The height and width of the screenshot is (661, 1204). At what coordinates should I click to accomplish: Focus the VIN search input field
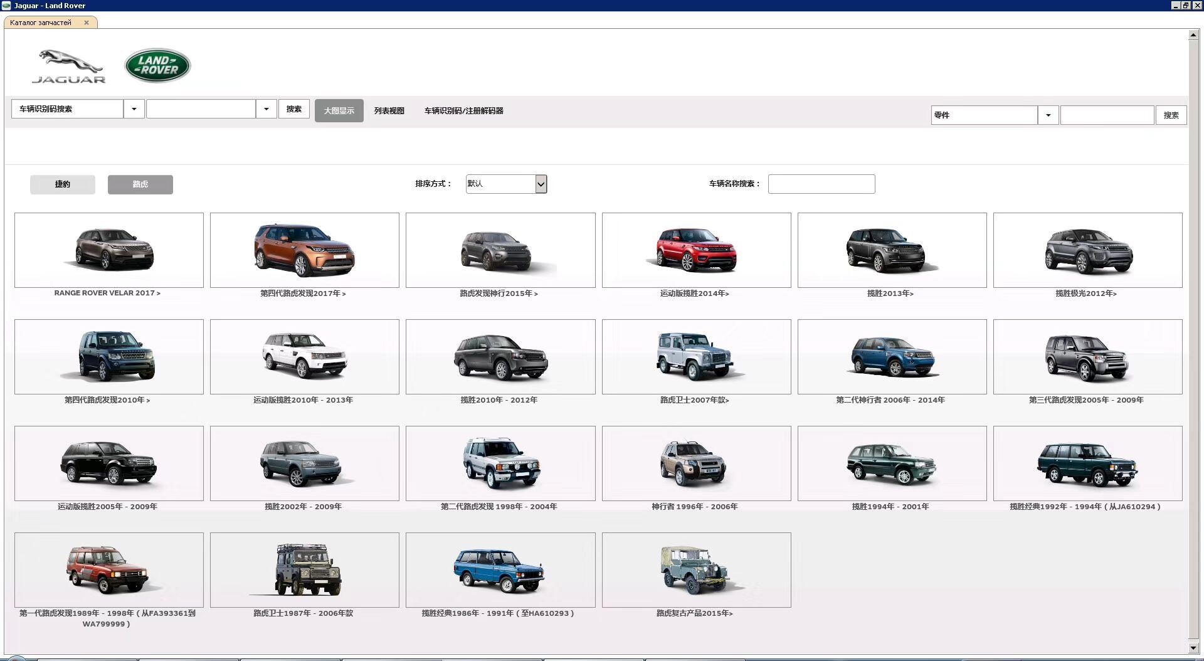[201, 109]
